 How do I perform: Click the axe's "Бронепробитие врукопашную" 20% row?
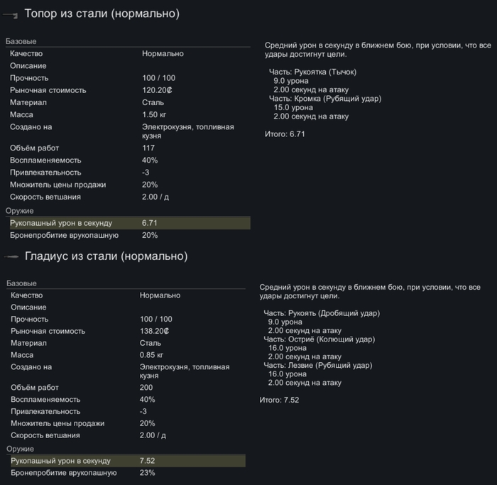126,235
